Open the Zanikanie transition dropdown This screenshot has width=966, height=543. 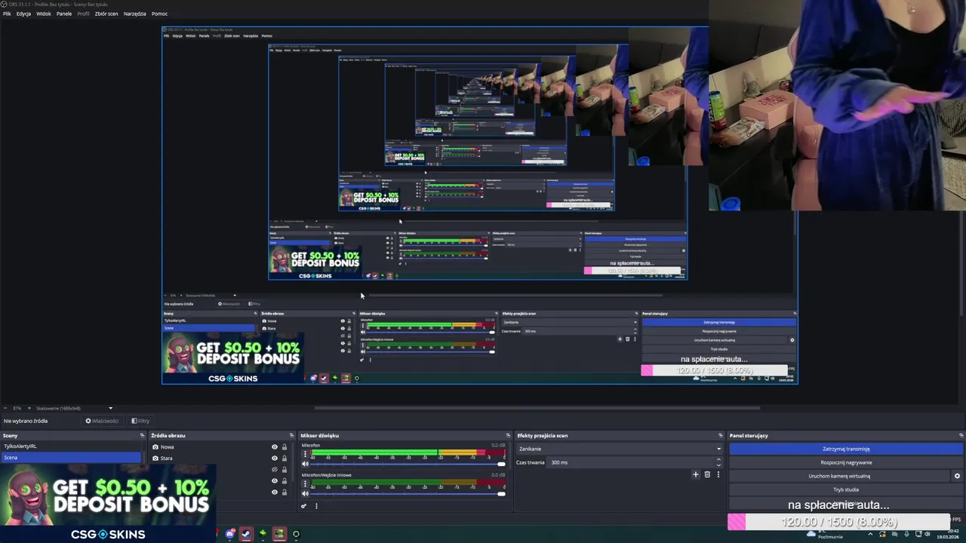[x=619, y=449]
